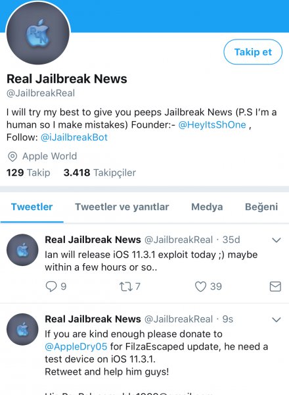Open the Beğeni tab
This screenshot has width=289, height=395.
coord(261,207)
